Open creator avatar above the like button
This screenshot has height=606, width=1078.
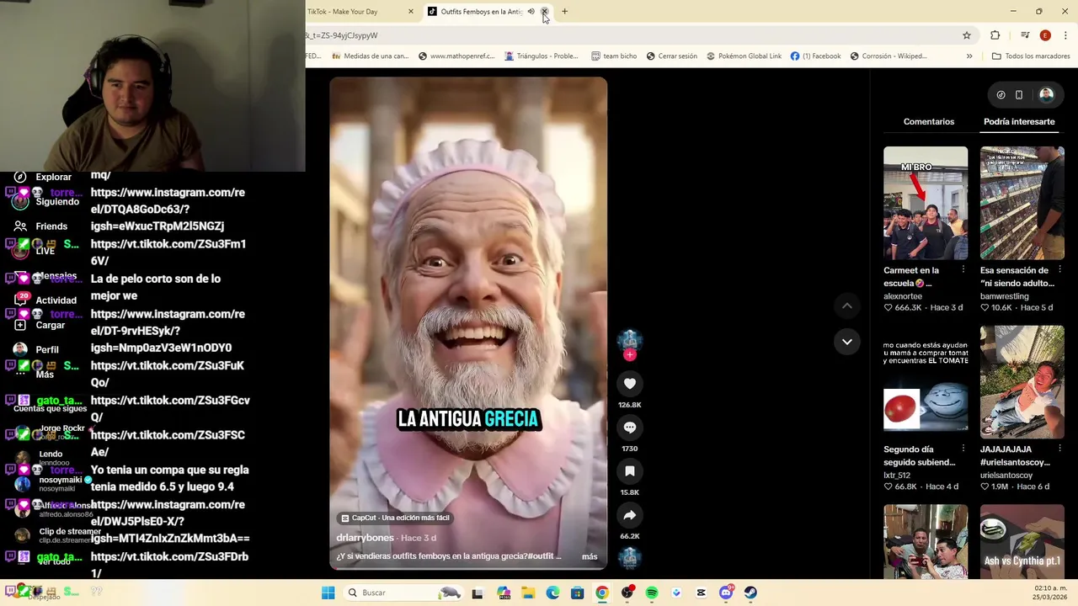(x=629, y=340)
